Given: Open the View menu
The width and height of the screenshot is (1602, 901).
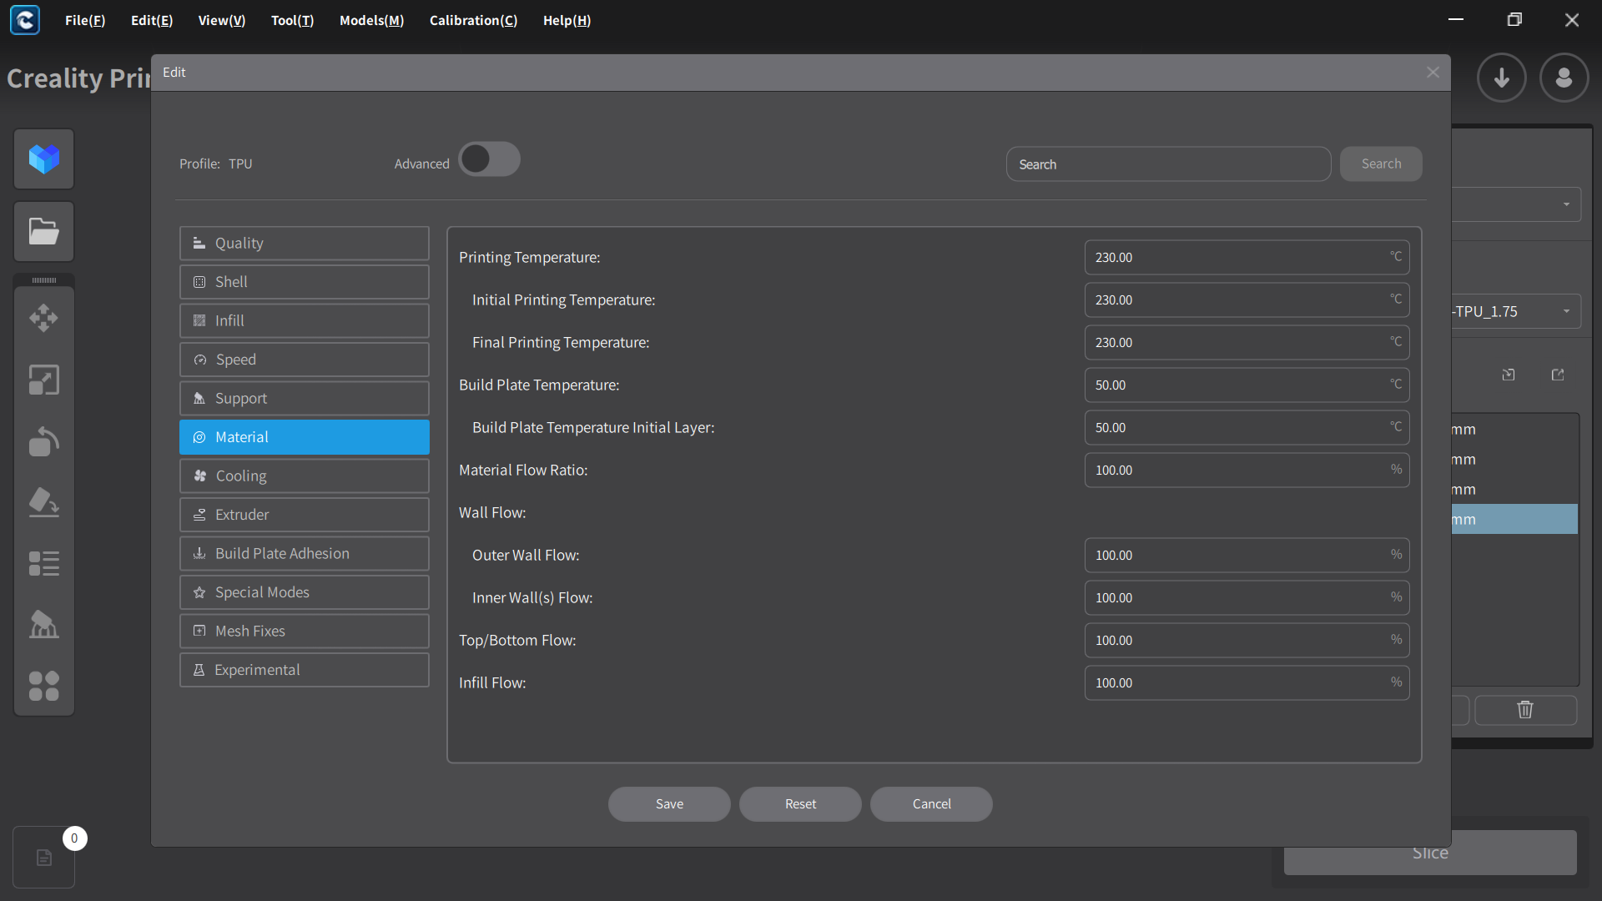Looking at the screenshot, I should coord(222,20).
